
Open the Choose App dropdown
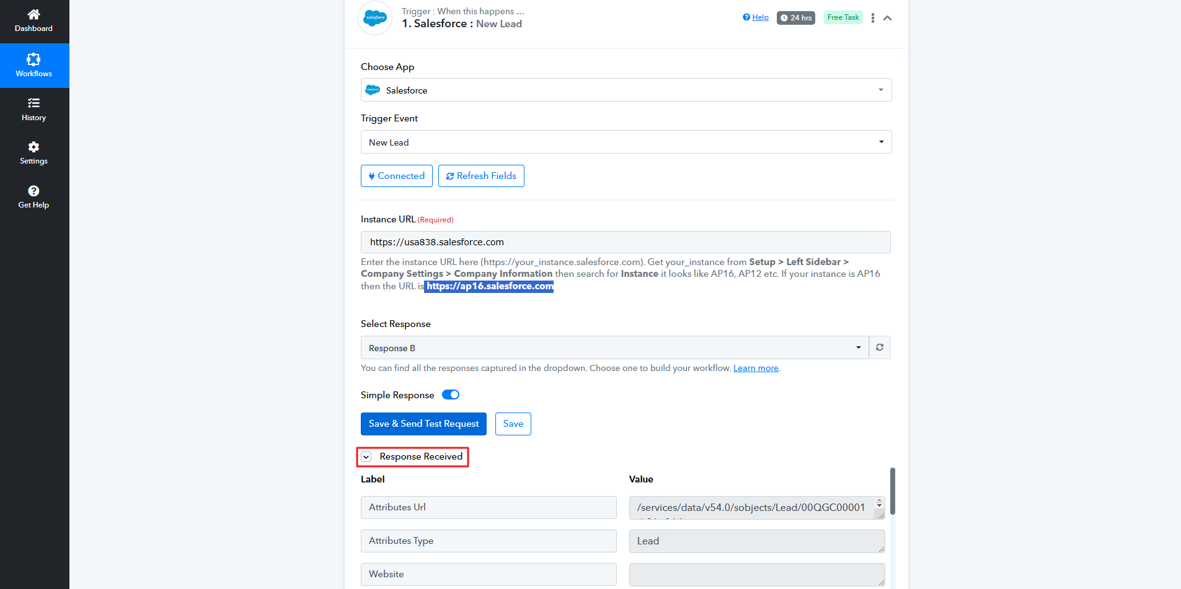pos(626,90)
